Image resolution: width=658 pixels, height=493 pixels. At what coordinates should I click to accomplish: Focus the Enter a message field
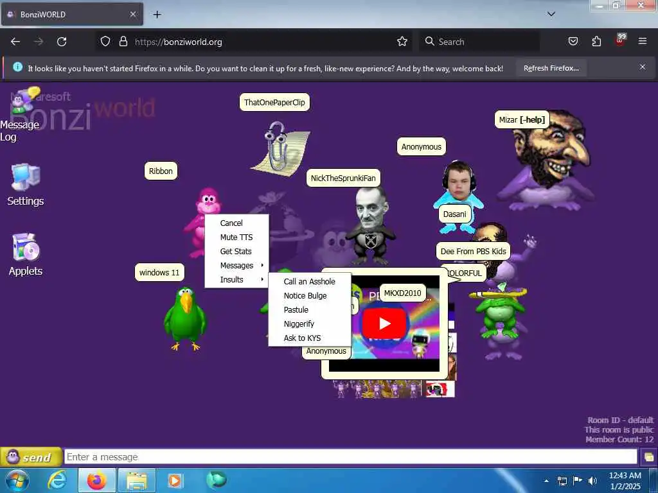(350, 456)
